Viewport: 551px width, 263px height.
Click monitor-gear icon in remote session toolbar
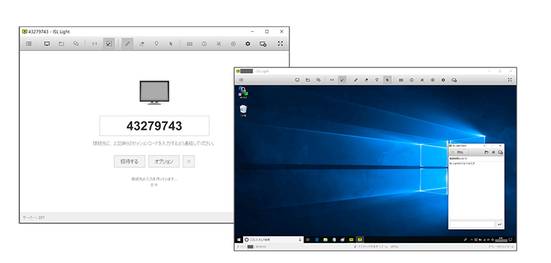[454, 80]
